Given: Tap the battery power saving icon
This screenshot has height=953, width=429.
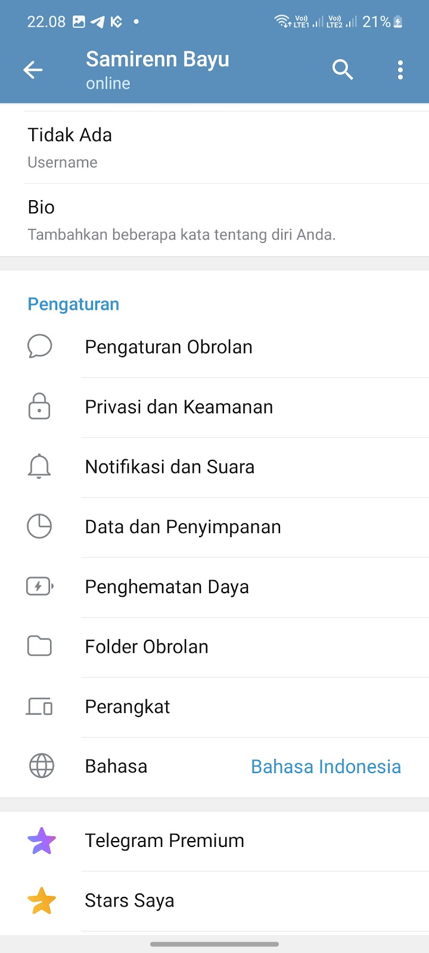Looking at the screenshot, I should pyautogui.click(x=39, y=587).
